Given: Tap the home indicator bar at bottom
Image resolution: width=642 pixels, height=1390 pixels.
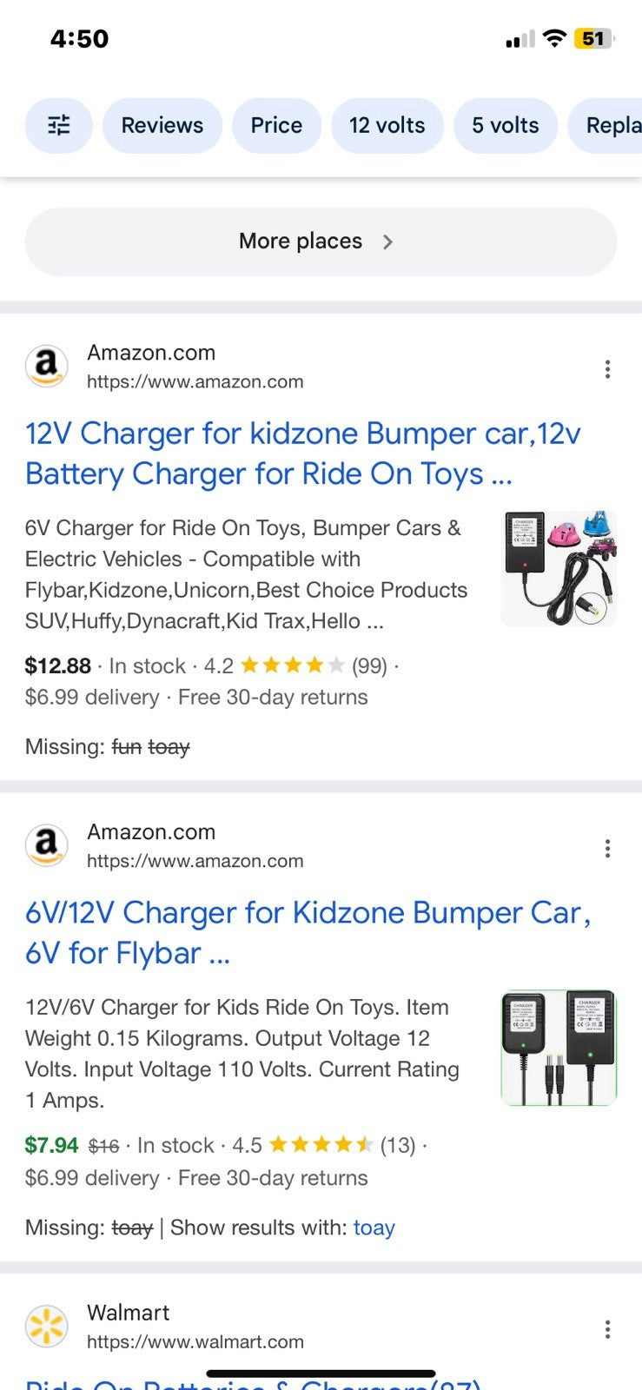Looking at the screenshot, I should click(321, 1373).
